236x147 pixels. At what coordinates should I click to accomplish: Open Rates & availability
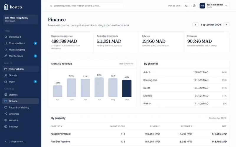tap(21, 108)
